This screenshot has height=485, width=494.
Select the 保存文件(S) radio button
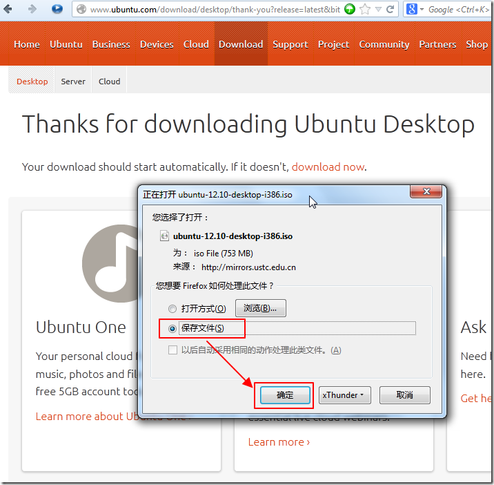[x=172, y=329]
